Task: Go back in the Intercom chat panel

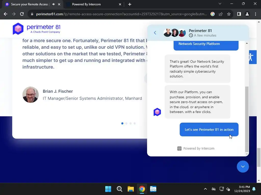Action: (155, 33)
